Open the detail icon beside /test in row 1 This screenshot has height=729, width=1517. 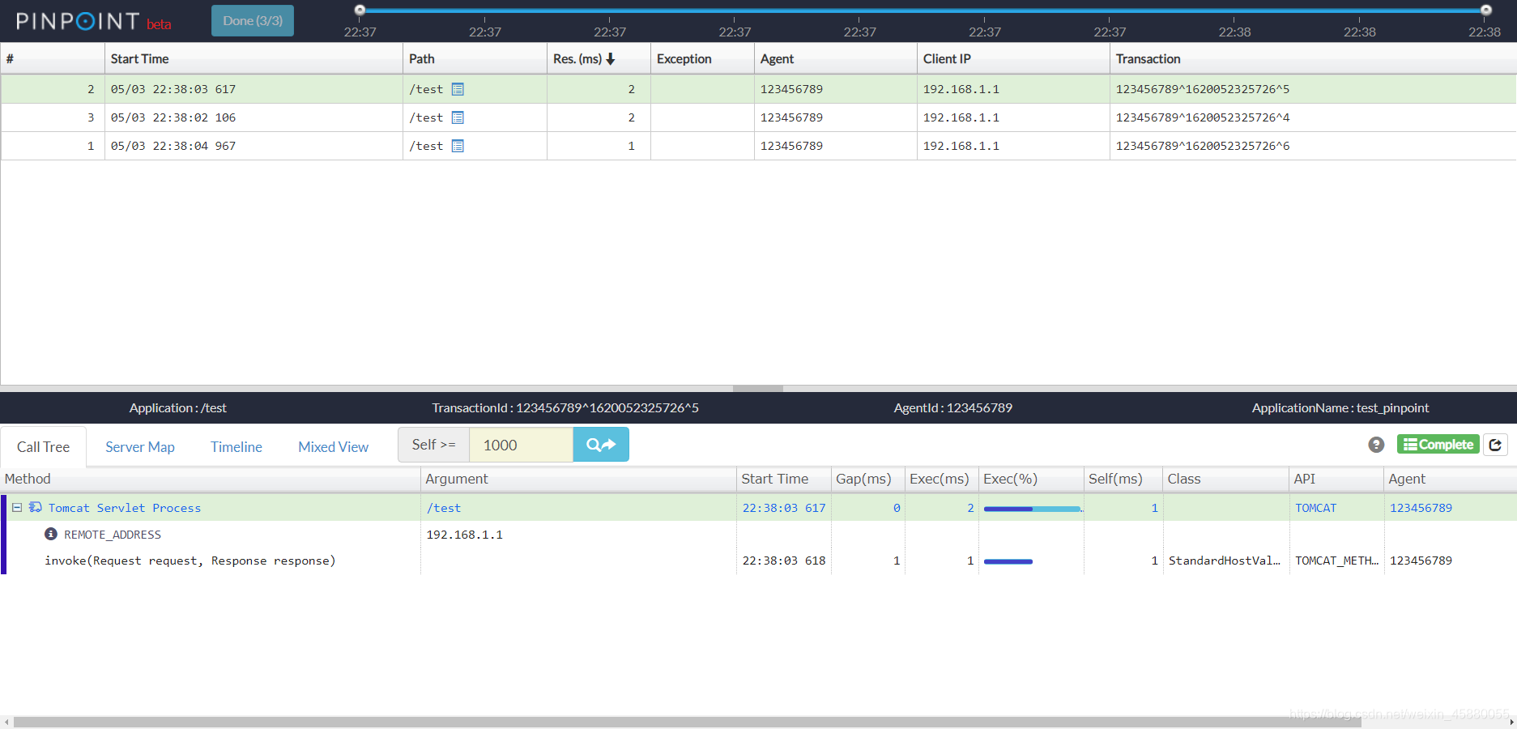(x=458, y=146)
